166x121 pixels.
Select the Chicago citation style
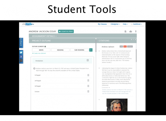click(130, 46)
